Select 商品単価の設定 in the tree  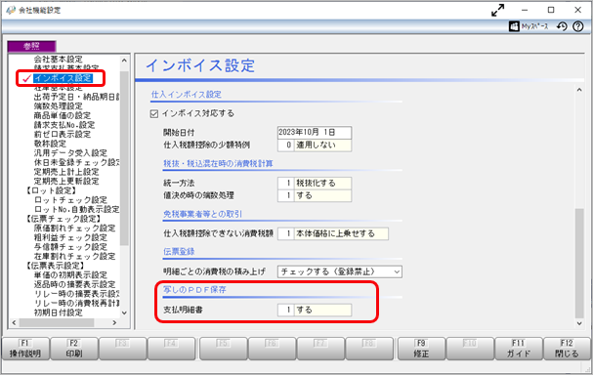coord(62,115)
